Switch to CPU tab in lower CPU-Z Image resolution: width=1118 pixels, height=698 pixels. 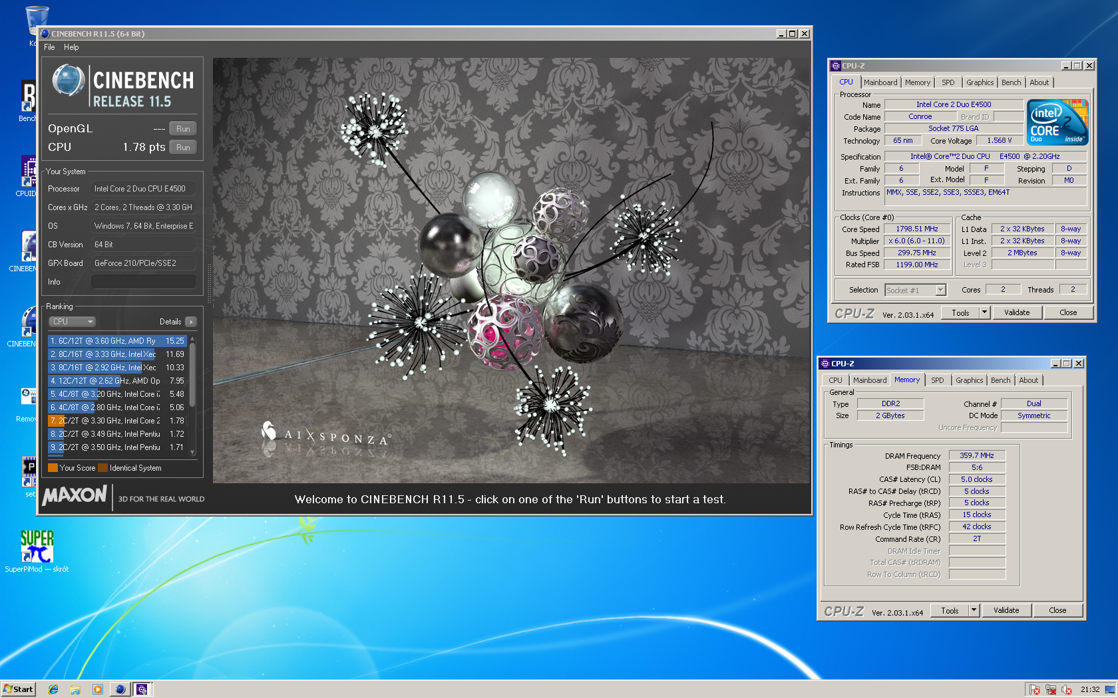click(835, 380)
